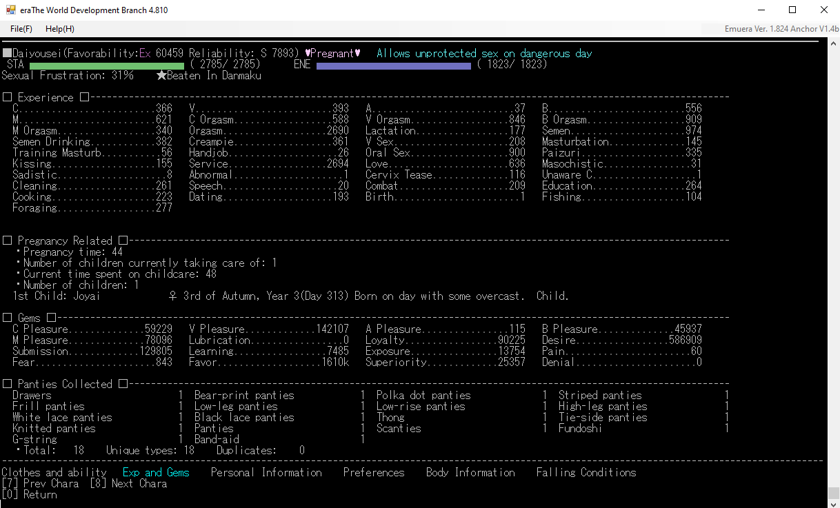Screen dimensions: 840x508
Task: Click the square right of Experience header
Action: pyautogui.click(x=84, y=98)
